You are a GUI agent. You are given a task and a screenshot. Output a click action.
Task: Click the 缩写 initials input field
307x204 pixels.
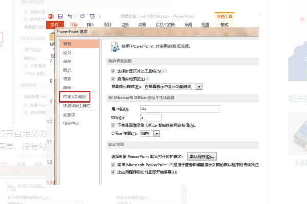coord(151,118)
